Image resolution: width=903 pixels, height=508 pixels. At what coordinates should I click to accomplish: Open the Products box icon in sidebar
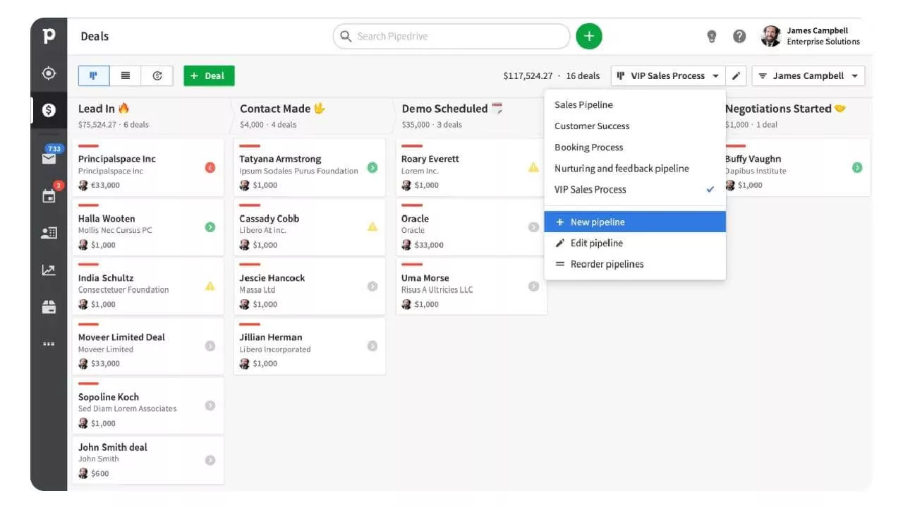click(x=49, y=307)
